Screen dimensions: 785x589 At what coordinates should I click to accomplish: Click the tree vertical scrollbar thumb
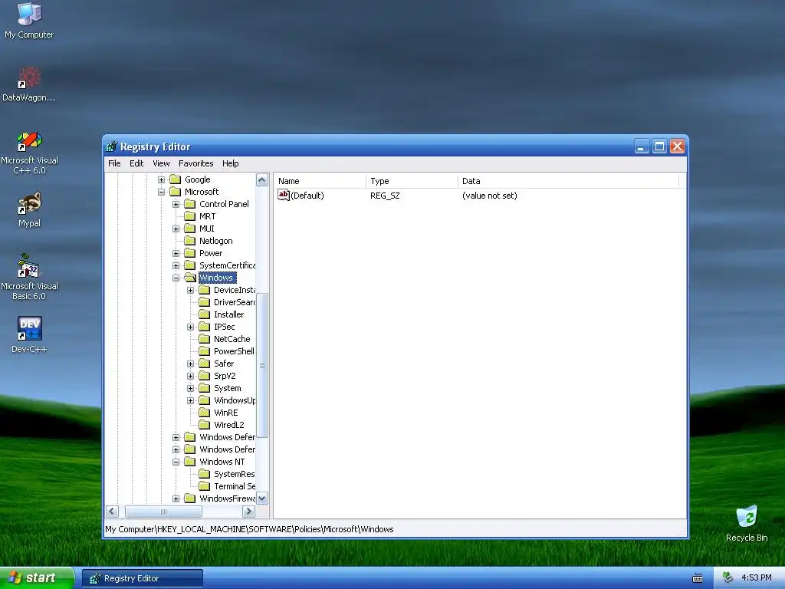click(262, 366)
